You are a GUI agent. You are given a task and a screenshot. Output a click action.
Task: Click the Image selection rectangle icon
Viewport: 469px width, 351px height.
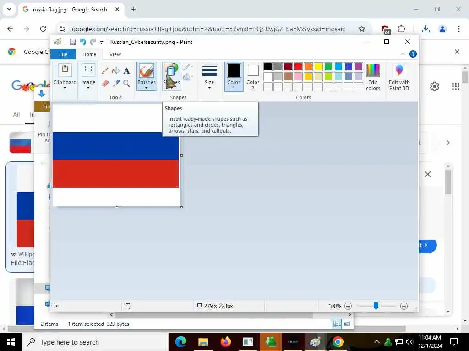click(88, 69)
